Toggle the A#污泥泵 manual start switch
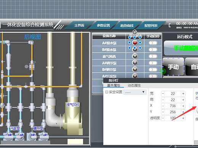 pyautogui.click(x=153, y=76)
